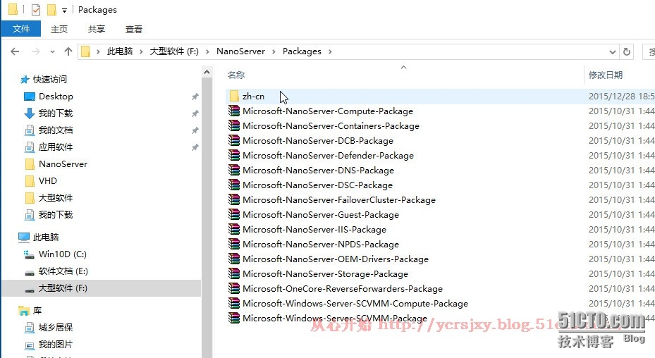655x358 pixels.
Task: Switch to the 主页 ribbon tab
Action: click(59, 29)
